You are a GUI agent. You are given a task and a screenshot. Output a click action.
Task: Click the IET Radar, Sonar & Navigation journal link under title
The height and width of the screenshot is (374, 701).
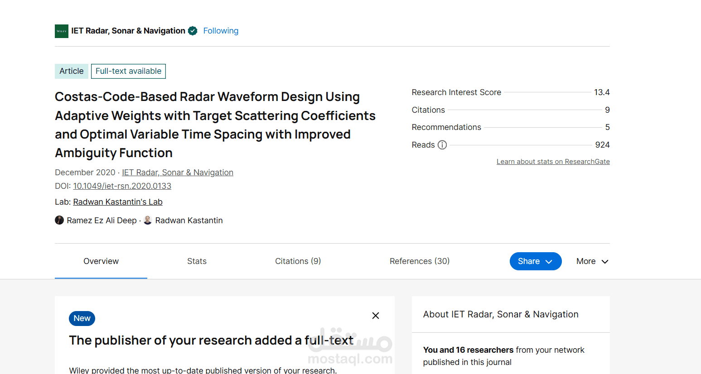(x=178, y=173)
